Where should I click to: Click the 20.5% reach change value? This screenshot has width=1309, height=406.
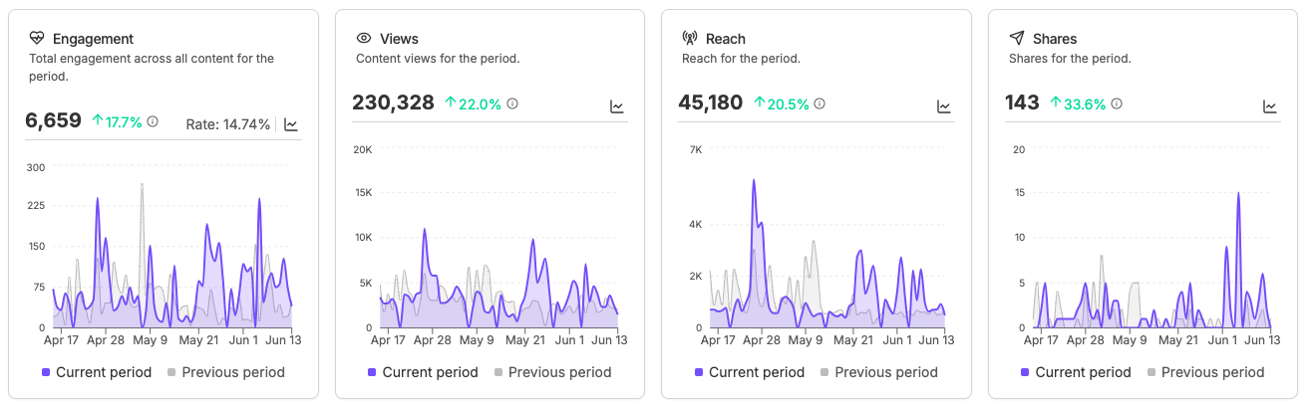(x=790, y=103)
